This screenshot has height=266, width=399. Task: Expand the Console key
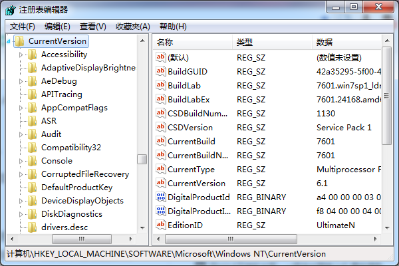tap(21, 161)
